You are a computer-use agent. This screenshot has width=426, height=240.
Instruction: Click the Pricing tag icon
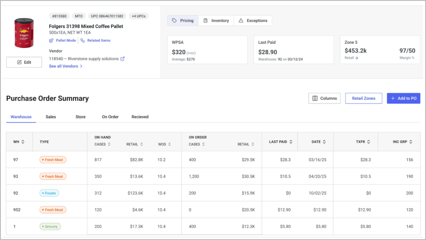click(x=175, y=21)
